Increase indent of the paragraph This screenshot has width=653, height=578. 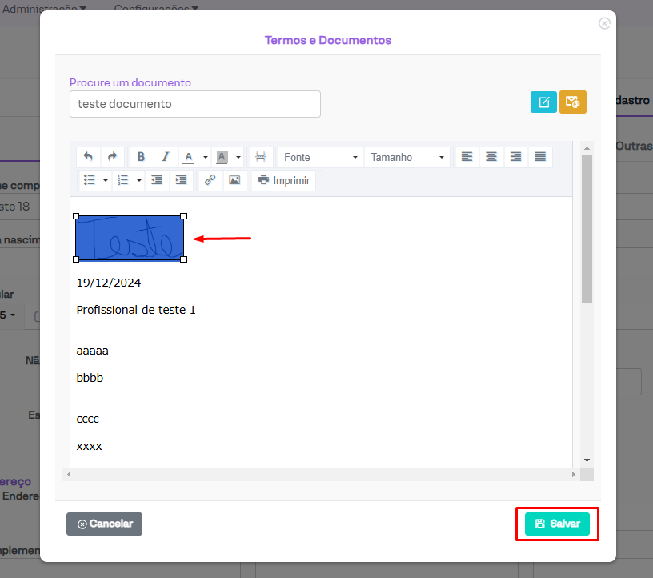pos(182,180)
